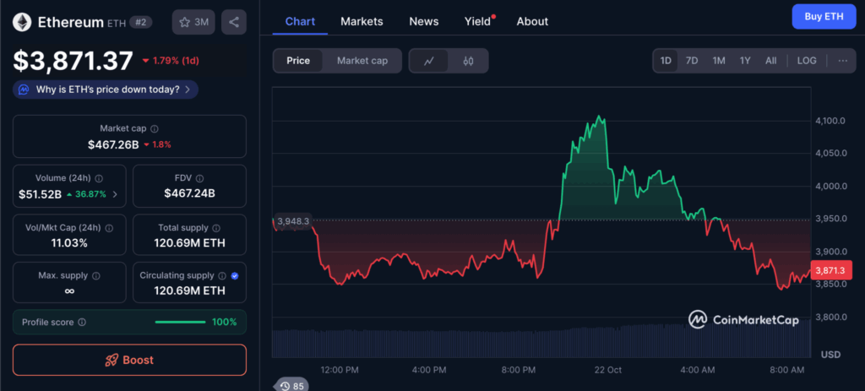Click the star watchlist 3M button
Image resolution: width=865 pixels, height=391 pixels.
[x=193, y=22]
